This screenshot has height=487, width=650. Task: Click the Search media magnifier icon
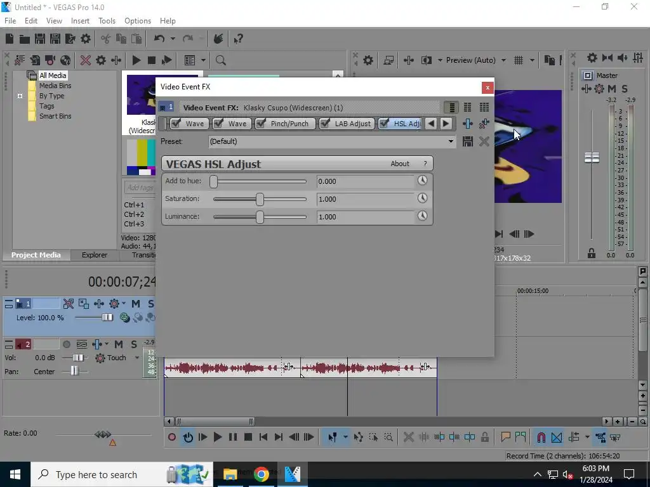tap(220, 60)
